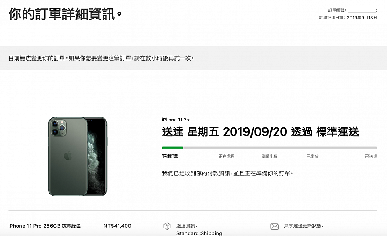Select the 已出貨 progress step
387x236 pixels.
[x=312, y=157]
